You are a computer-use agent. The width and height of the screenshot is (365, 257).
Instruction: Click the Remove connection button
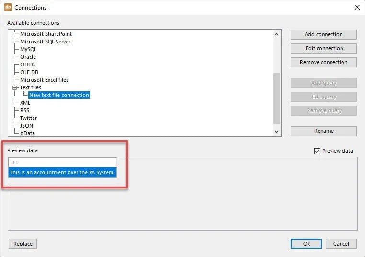(x=323, y=62)
